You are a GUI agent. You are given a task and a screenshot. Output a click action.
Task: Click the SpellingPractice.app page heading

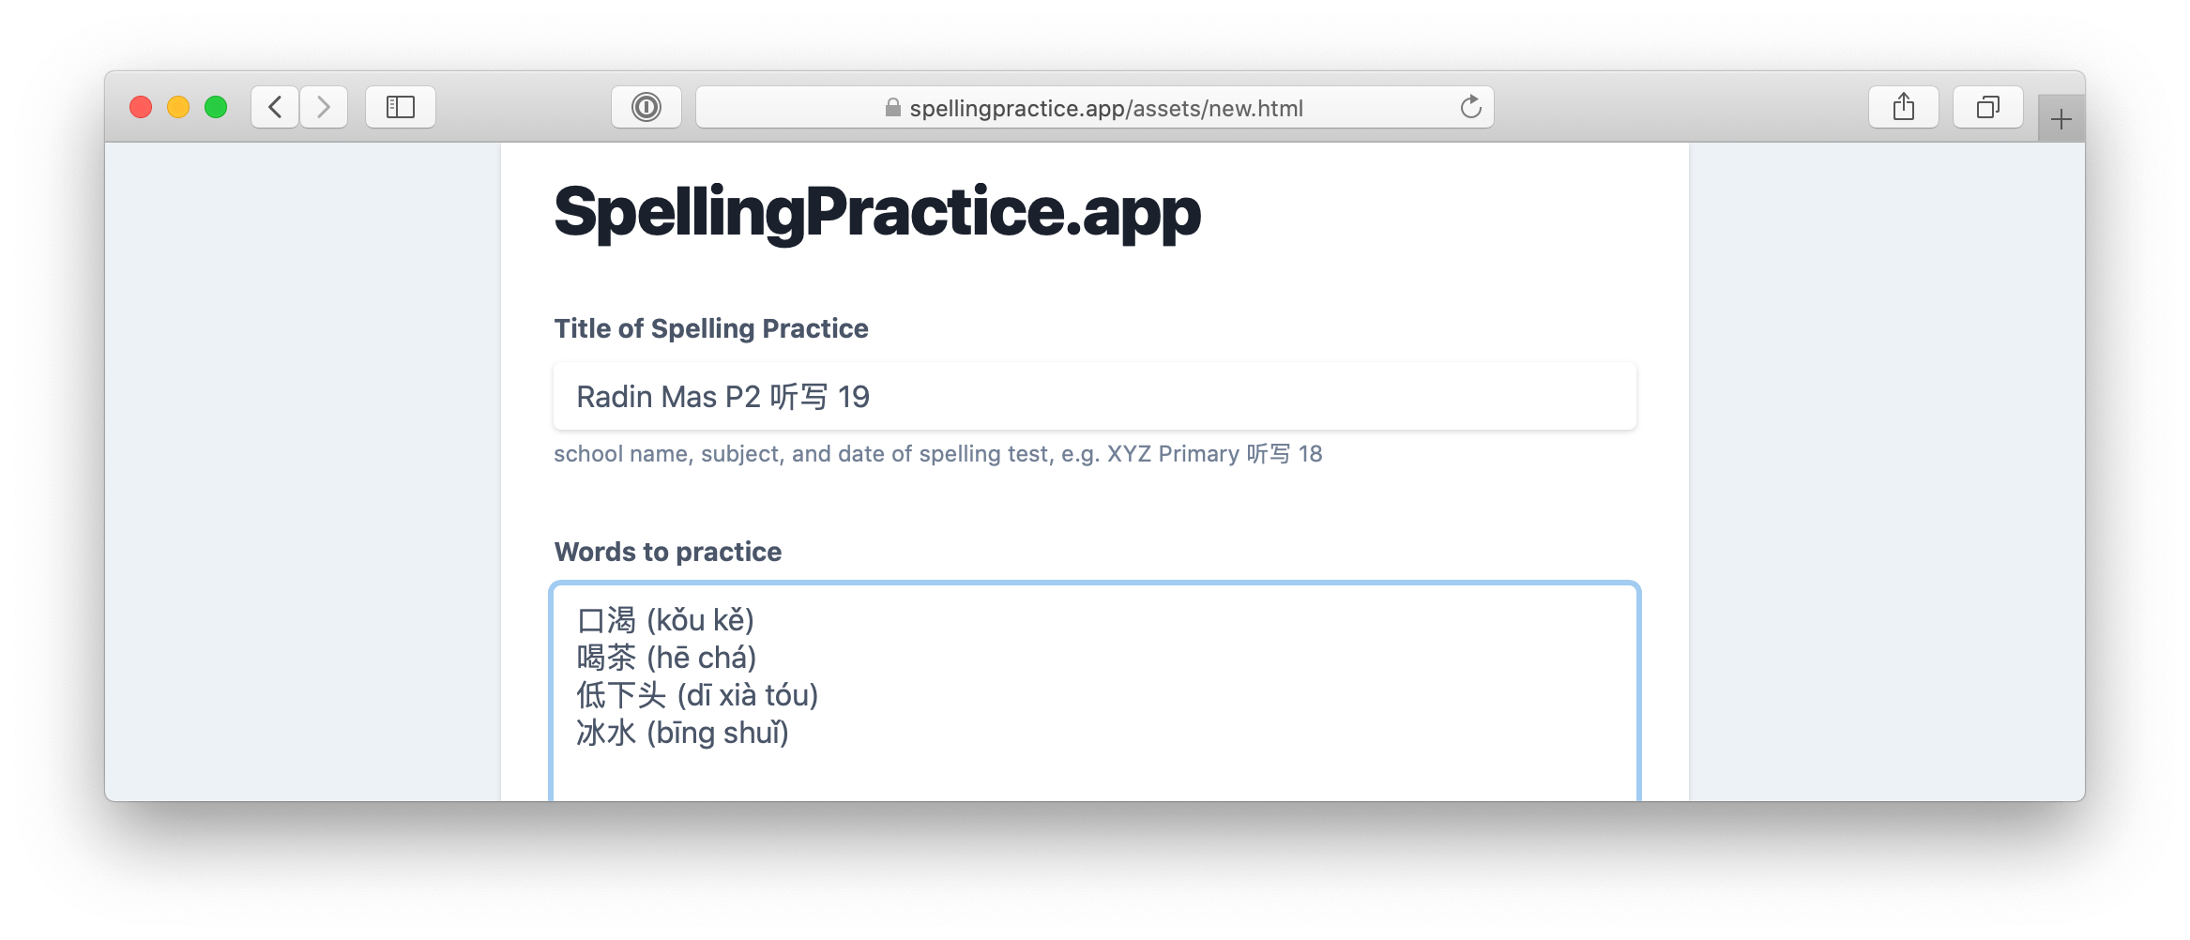875,214
